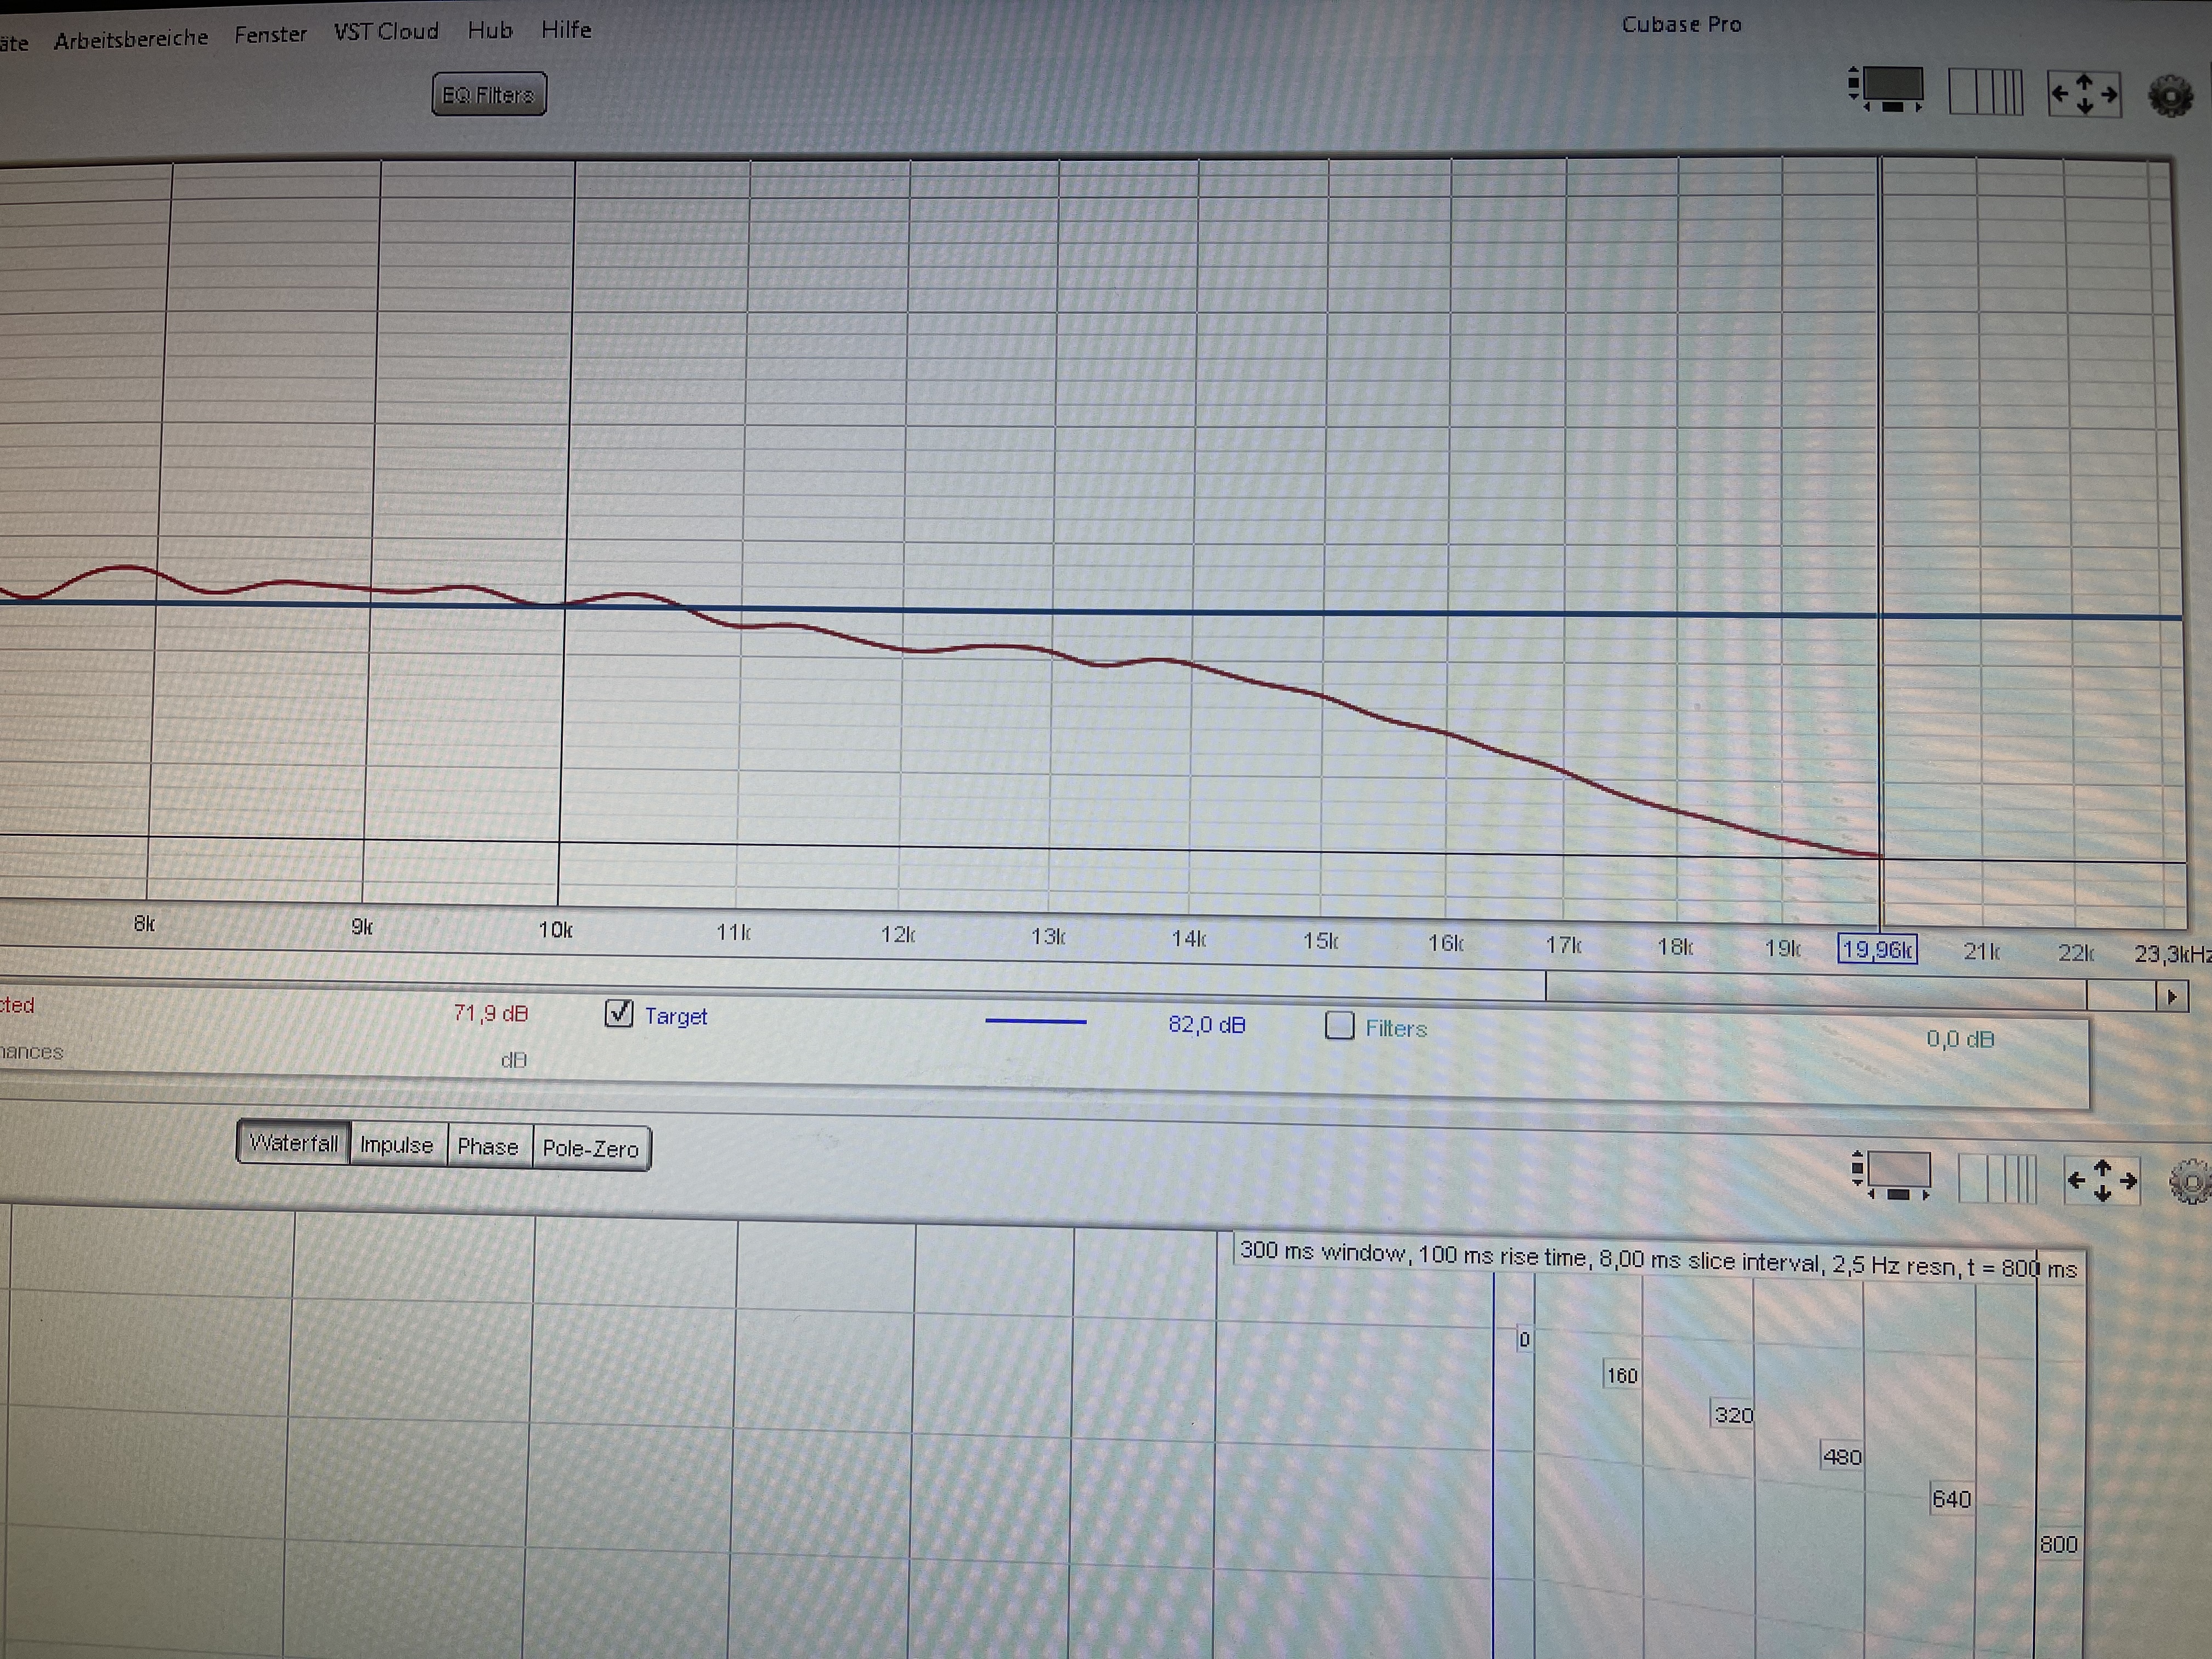The height and width of the screenshot is (1659, 2212).
Task: Click the 8k frequency axis label
Action: (x=144, y=923)
